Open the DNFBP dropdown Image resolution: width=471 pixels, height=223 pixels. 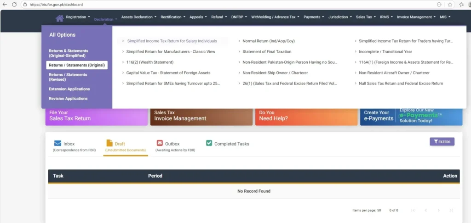coord(239,17)
